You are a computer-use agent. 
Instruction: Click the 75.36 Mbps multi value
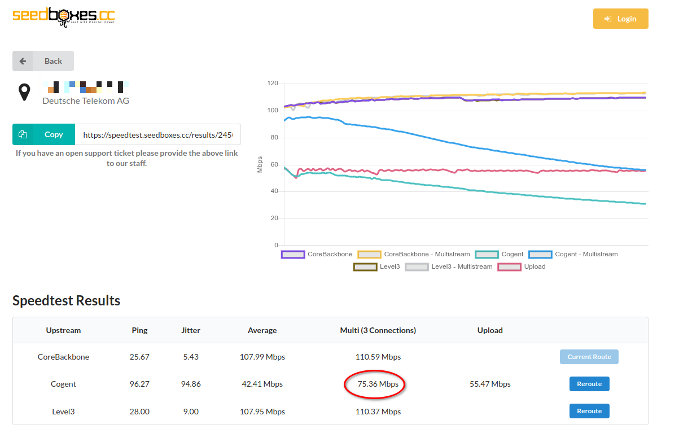tap(378, 384)
